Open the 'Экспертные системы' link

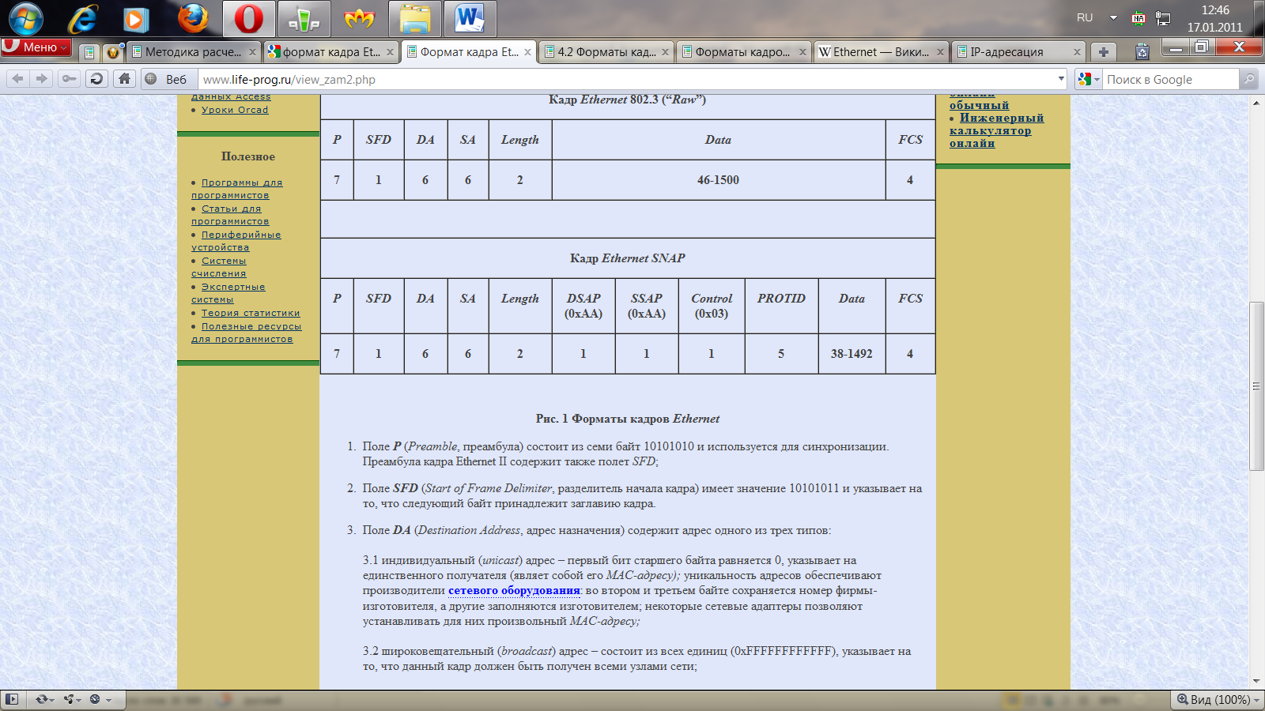tap(228, 293)
